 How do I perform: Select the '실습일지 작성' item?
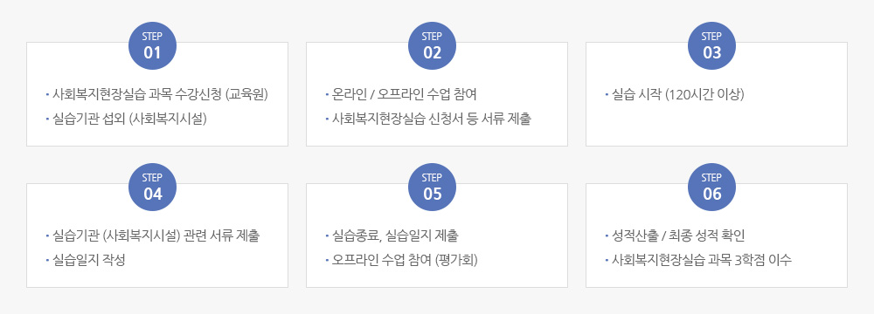(x=88, y=261)
